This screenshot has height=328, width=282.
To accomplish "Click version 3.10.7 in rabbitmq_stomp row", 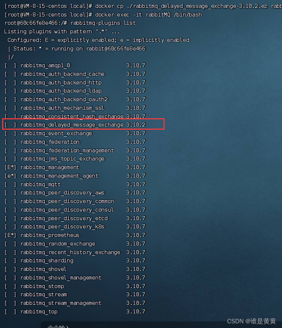I will (136, 286).
